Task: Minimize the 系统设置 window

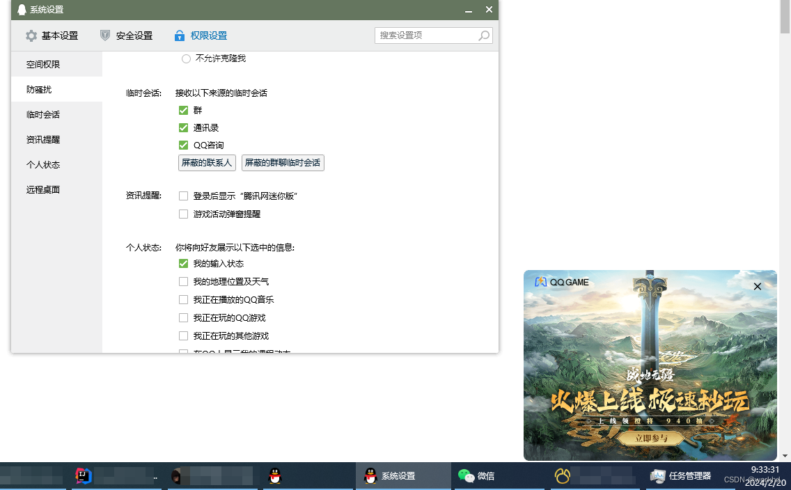Action: (x=469, y=10)
